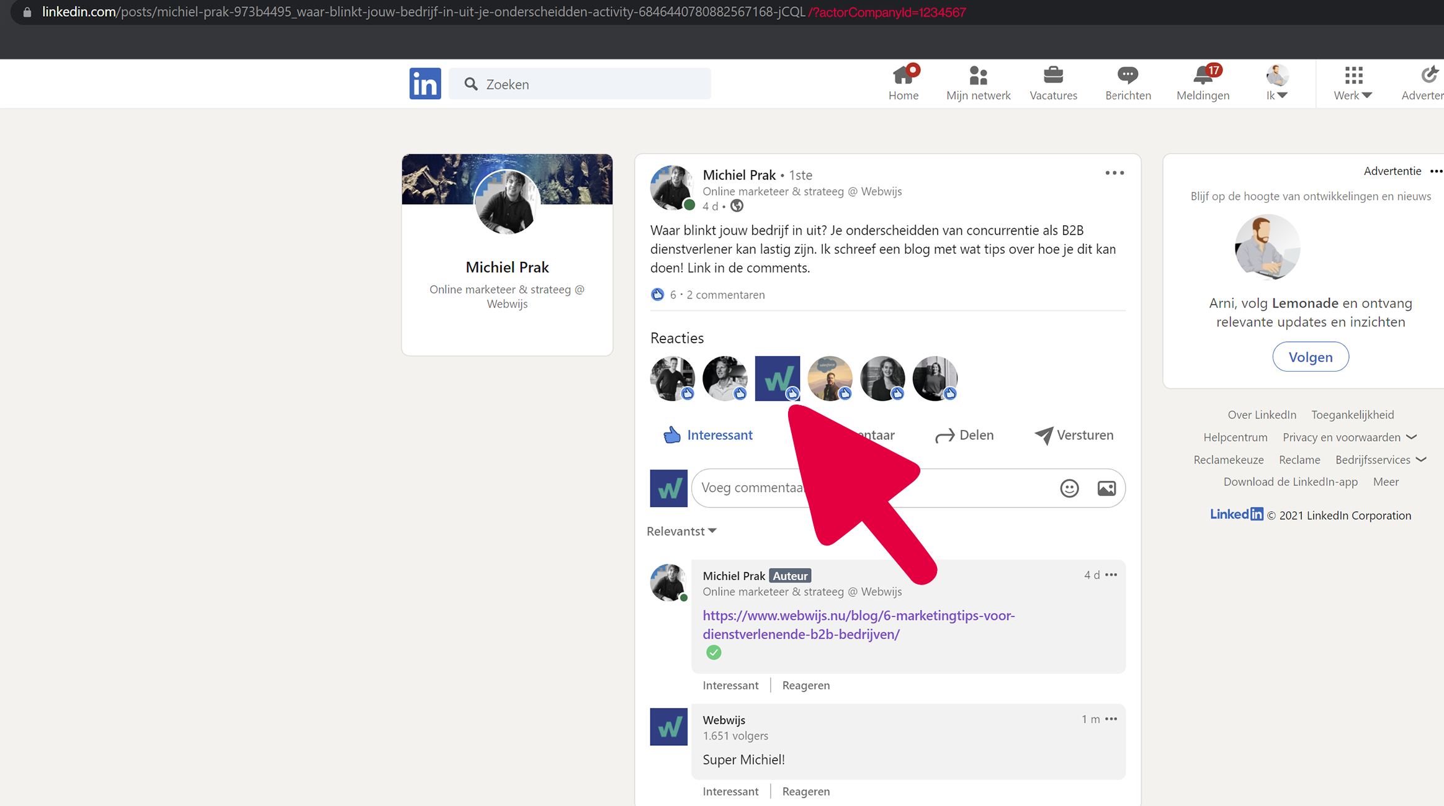Open Download de LinkedIn-app link

coord(1290,481)
